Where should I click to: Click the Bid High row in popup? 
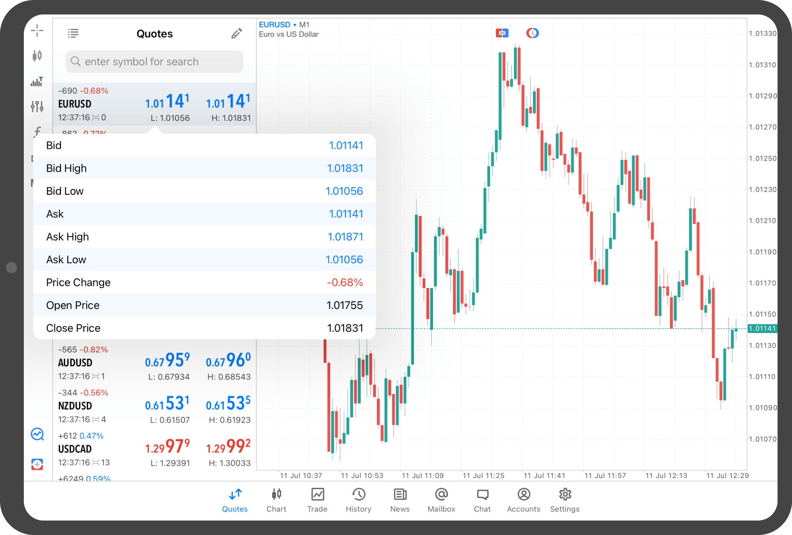tap(204, 168)
